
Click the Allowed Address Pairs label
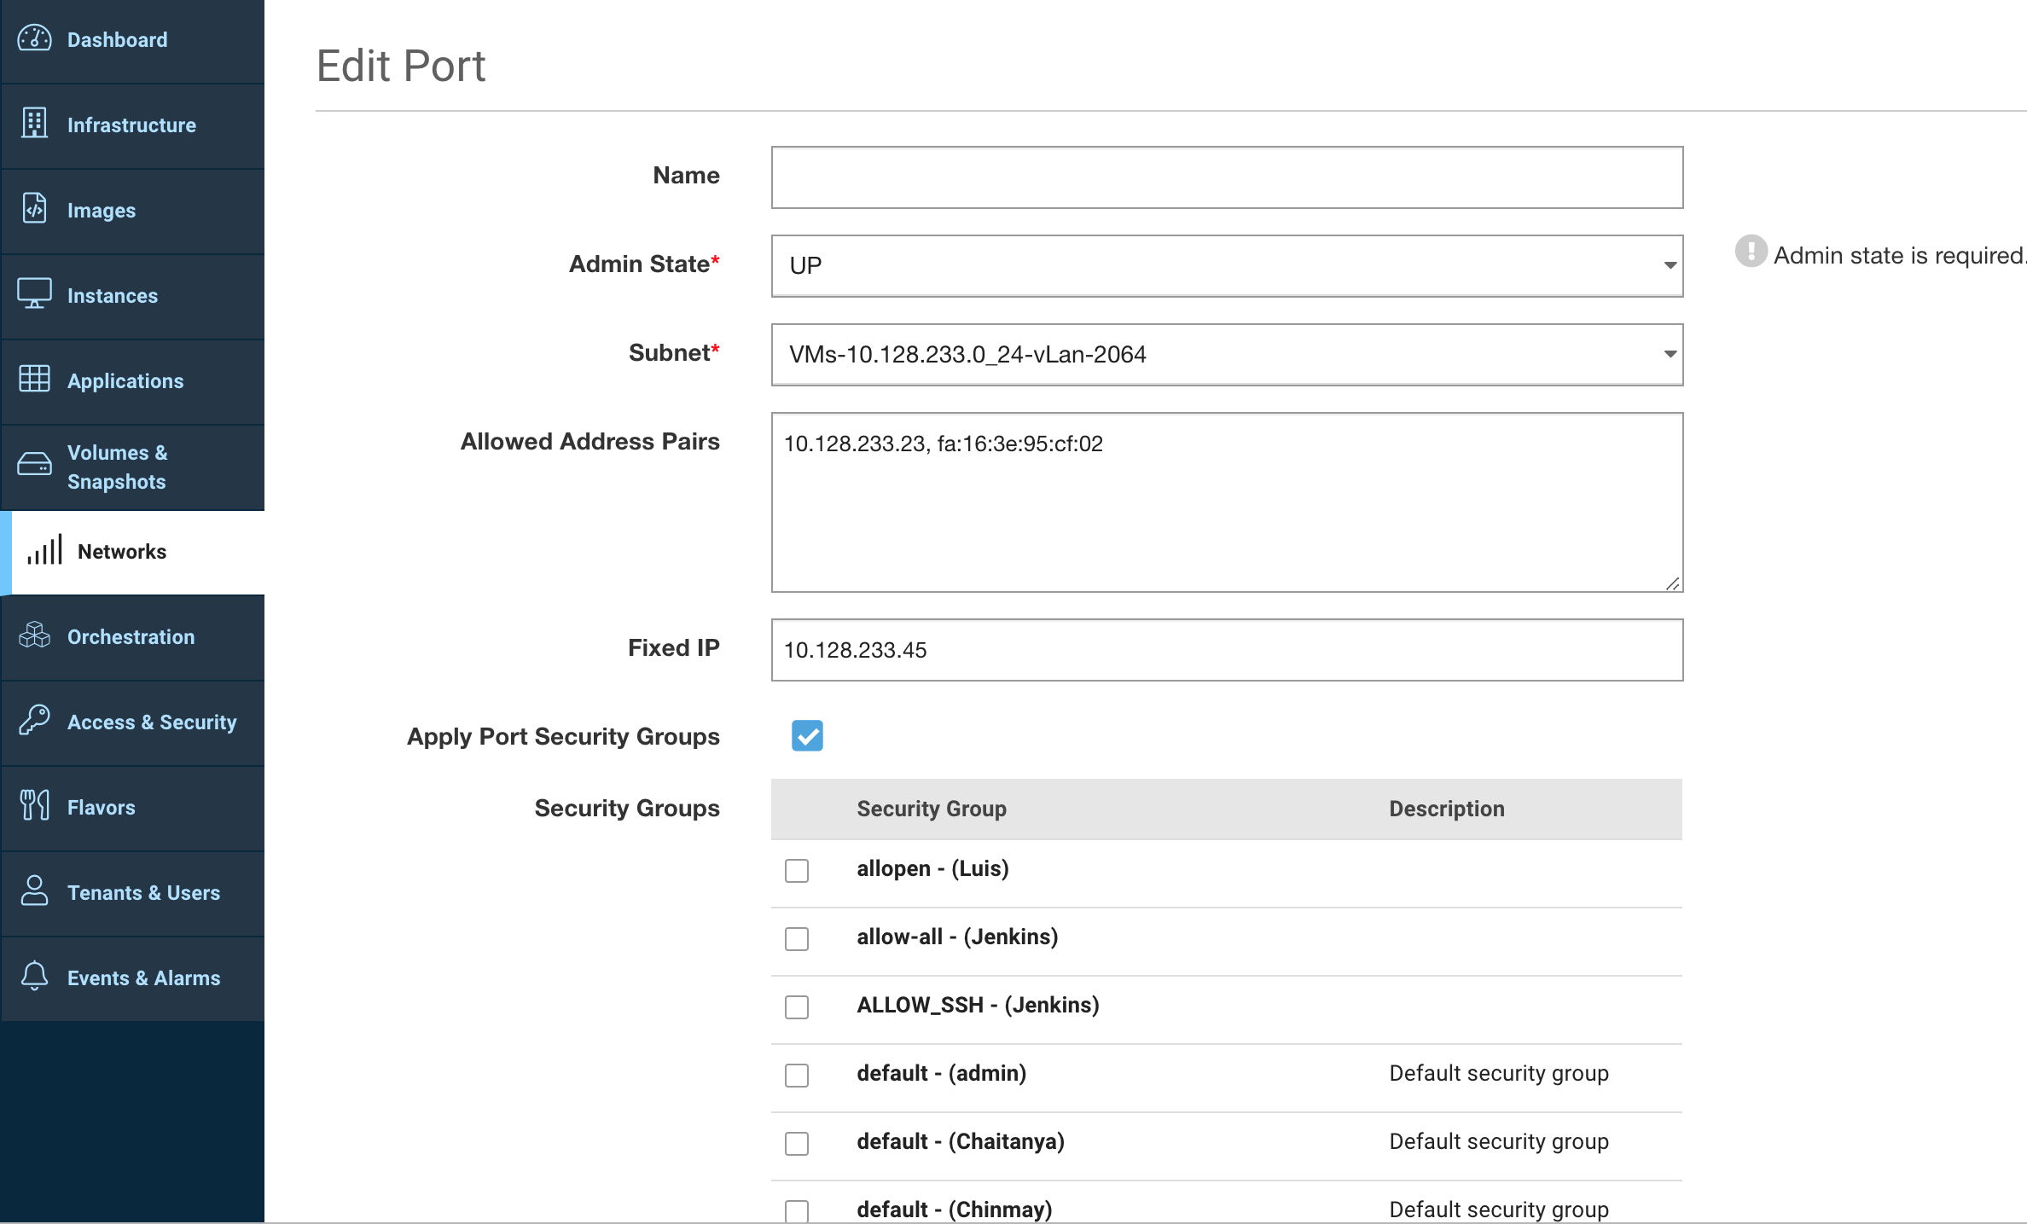coord(590,441)
